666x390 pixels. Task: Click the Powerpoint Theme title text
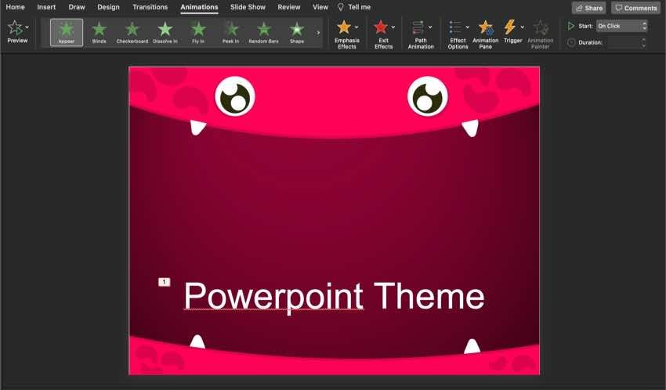point(334,297)
